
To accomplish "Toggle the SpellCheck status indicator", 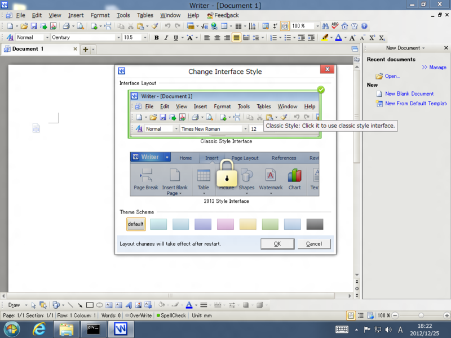I will (171, 315).
